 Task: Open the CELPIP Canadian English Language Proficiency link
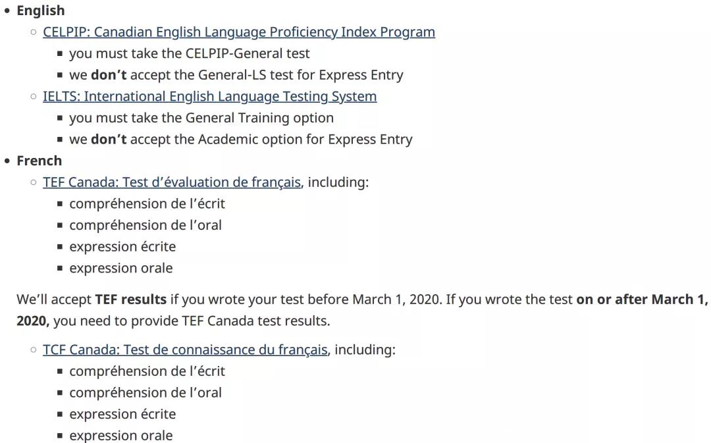tap(239, 32)
